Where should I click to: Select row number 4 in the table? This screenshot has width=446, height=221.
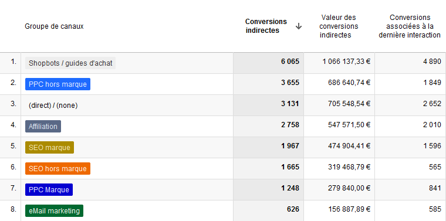pos(13,125)
